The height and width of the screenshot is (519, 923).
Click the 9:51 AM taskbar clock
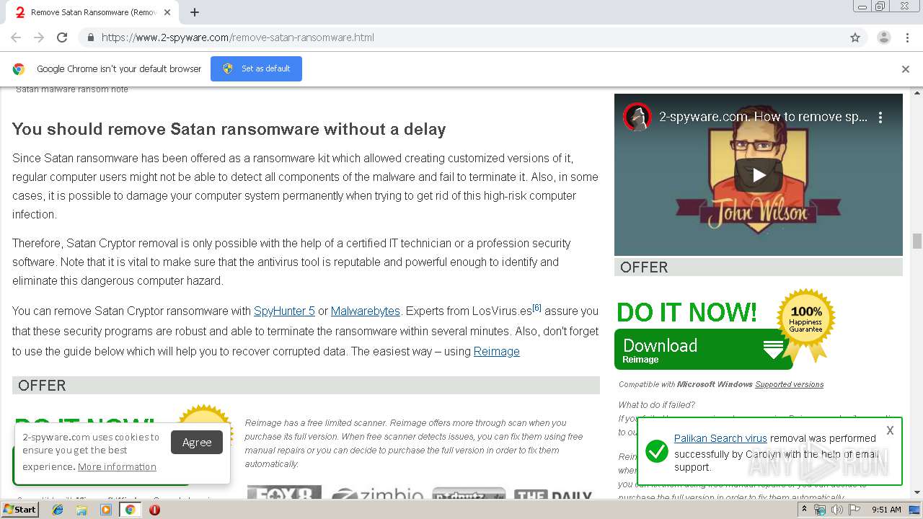(886, 510)
